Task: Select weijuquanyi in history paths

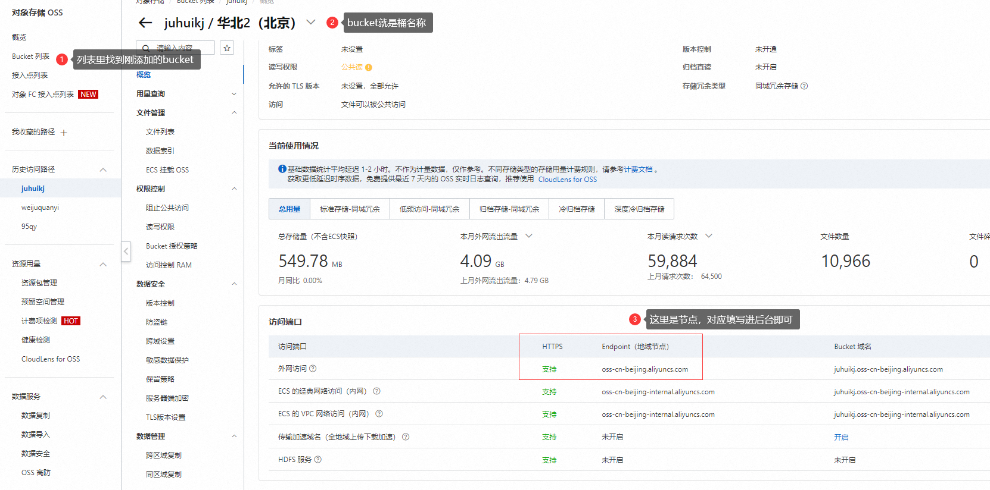Action: [40, 208]
